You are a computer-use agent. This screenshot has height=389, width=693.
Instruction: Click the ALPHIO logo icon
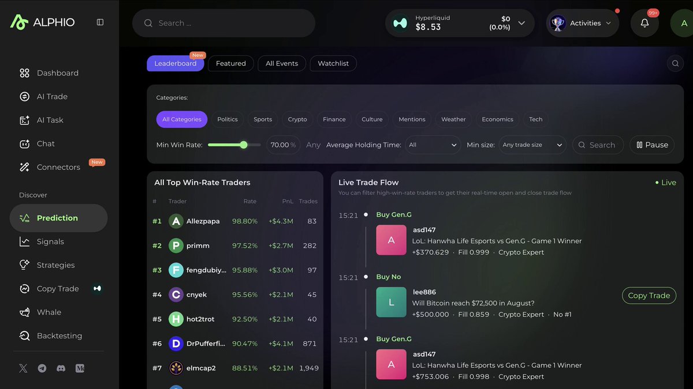[19, 22]
